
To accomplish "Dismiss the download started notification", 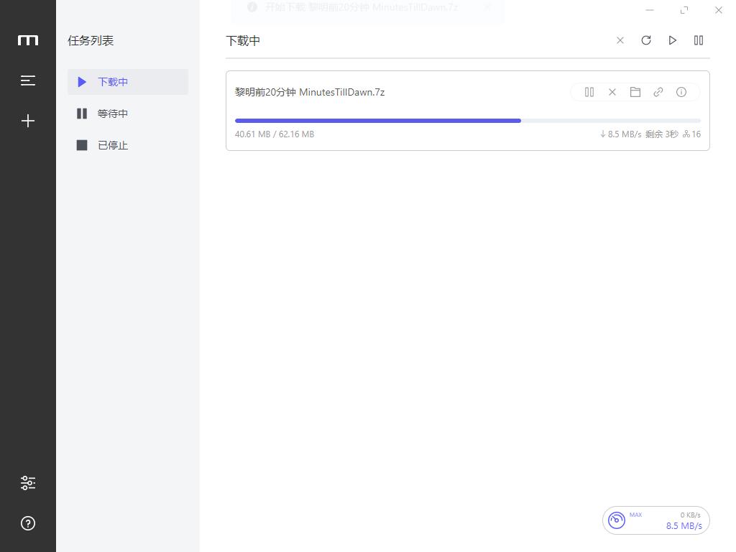I will pos(487,7).
